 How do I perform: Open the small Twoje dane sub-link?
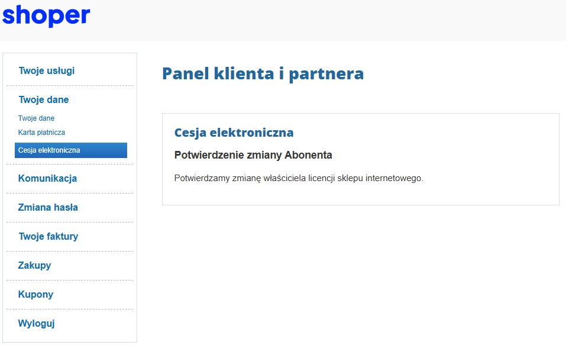click(36, 118)
